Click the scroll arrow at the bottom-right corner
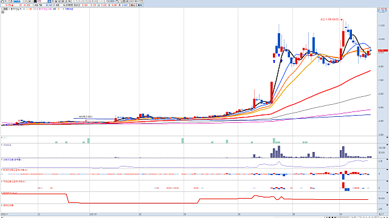 [x=387, y=217]
